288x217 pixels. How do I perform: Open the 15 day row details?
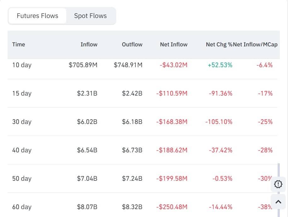(21, 93)
